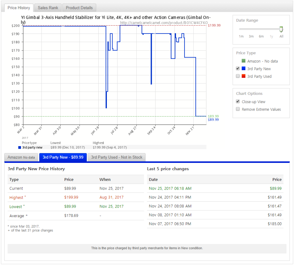Screen dimensions: 295x266
Task: Open the Amazon No data tab
Action: click(21, 157)
